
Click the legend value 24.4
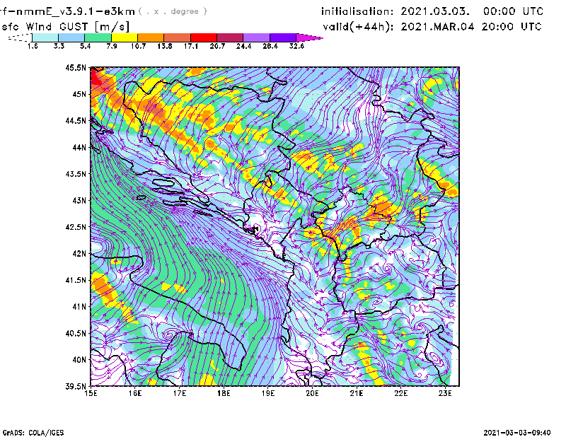pos(243,46)
